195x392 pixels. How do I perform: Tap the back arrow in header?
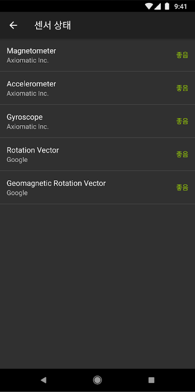[x=13, y=25]
